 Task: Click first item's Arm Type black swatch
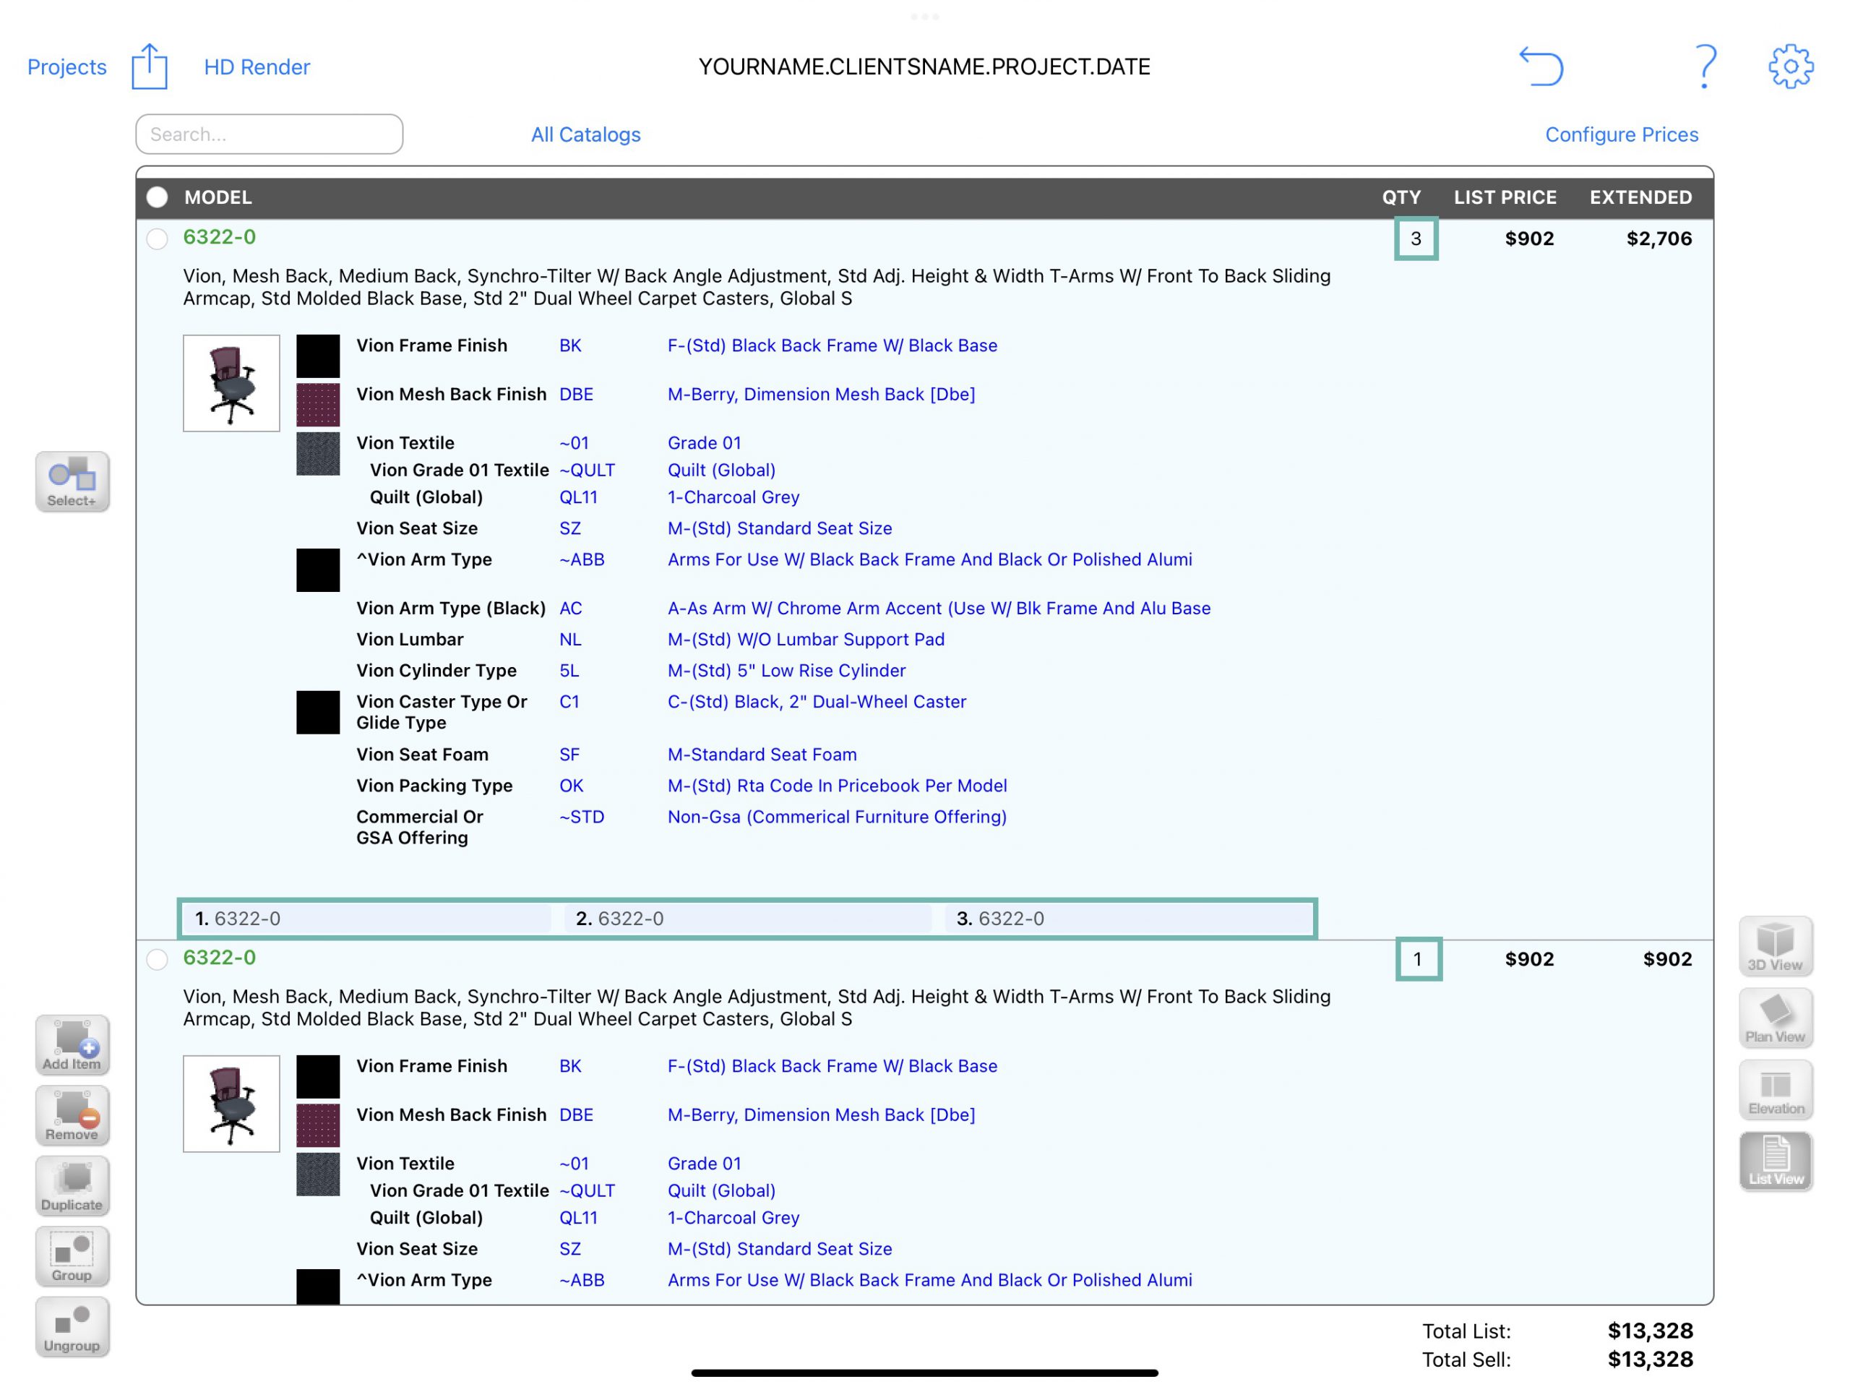pyautogui.click(x=318, y=570)
